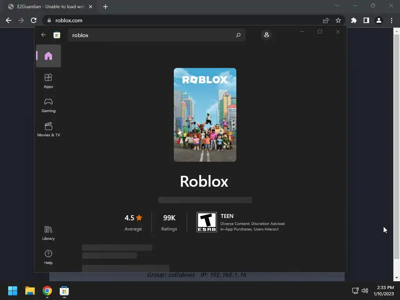Bookmark this tab with star icon
Screen dimensions: 400x300
tap(338, 20)
